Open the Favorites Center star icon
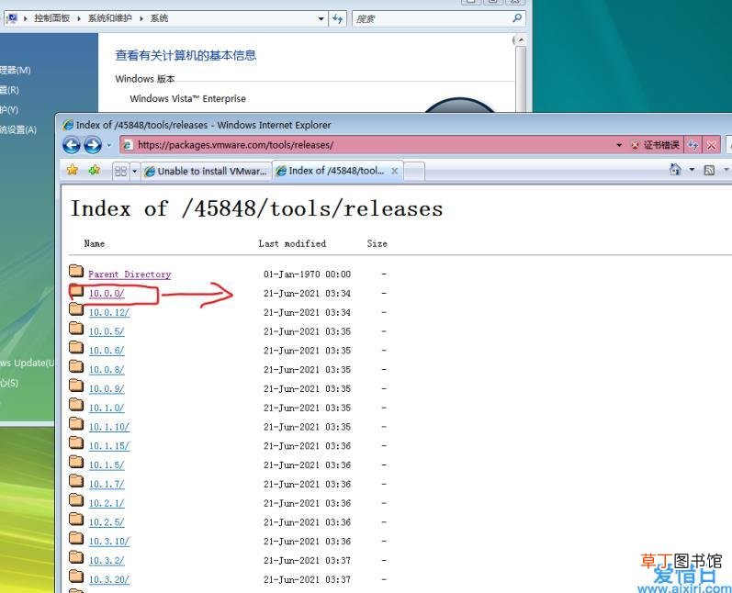The width and height of the screenshot is (732, 593). point(73,170)
